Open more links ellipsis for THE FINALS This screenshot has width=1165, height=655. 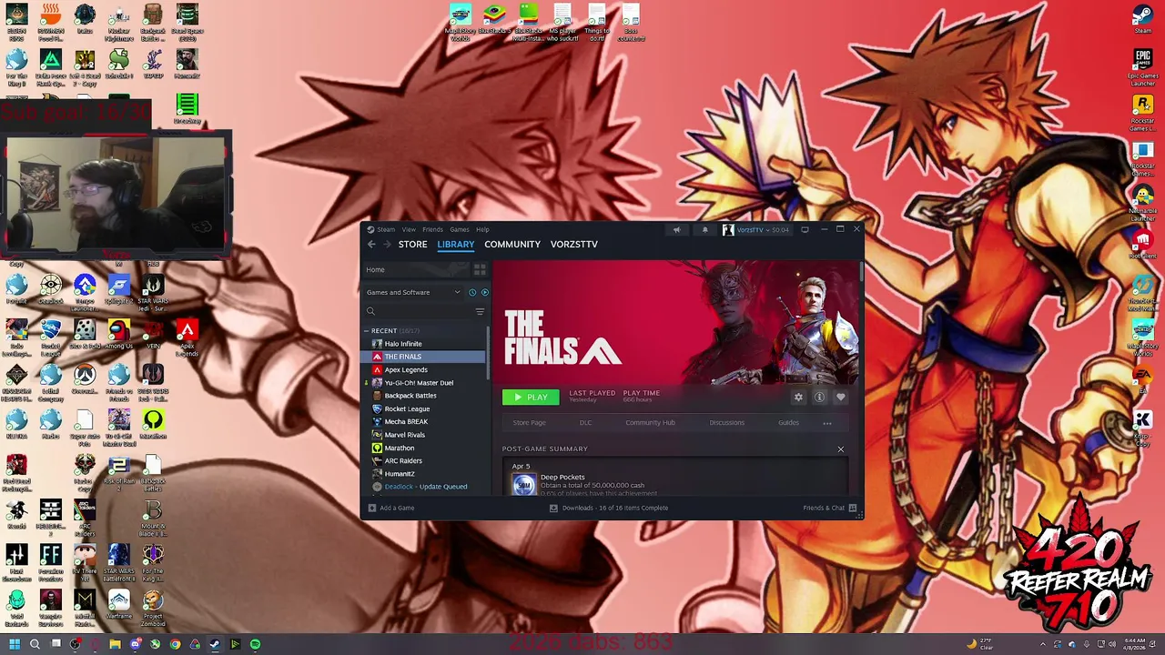(827, 422)
